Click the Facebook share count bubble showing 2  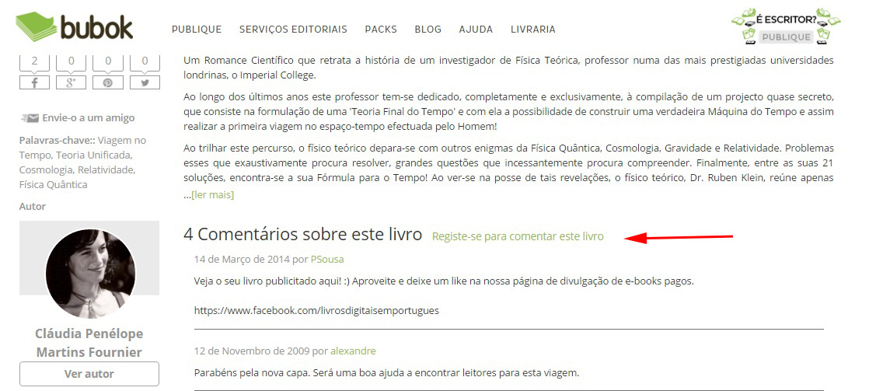(33, 63)
